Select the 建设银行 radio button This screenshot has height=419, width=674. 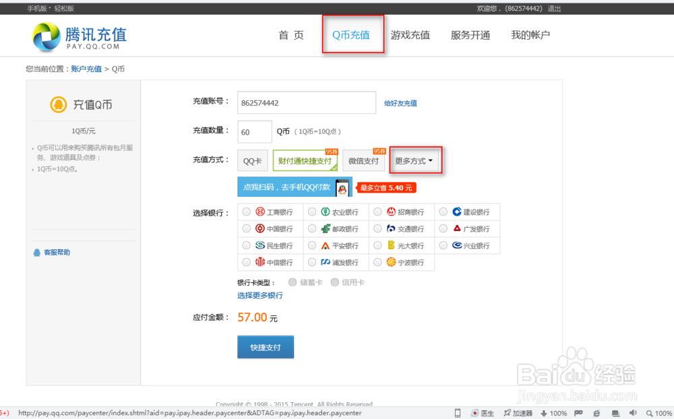(x=443, y=212)
